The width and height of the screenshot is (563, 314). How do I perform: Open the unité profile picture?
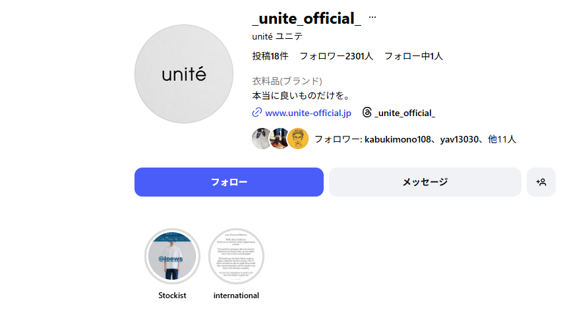184,74
